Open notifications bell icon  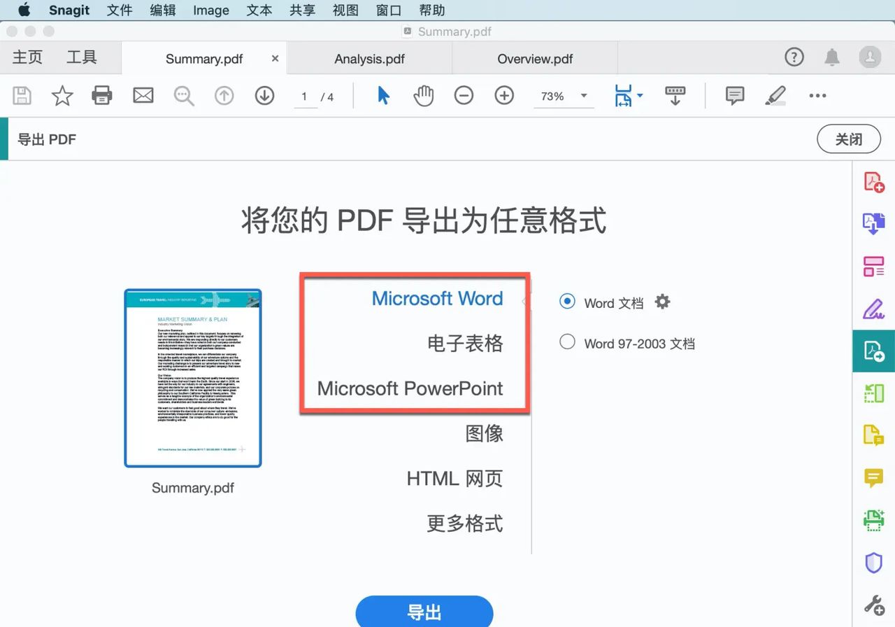point(832,57)
